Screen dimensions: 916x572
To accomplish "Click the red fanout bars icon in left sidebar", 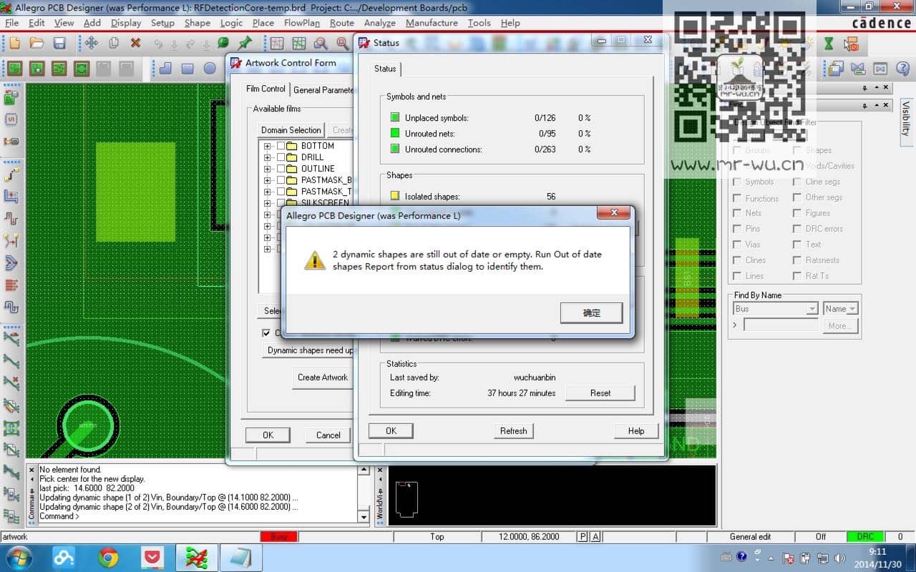I will 11,285.
